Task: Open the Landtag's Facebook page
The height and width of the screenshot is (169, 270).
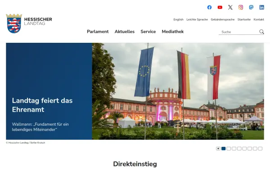Action: [209, 7]
